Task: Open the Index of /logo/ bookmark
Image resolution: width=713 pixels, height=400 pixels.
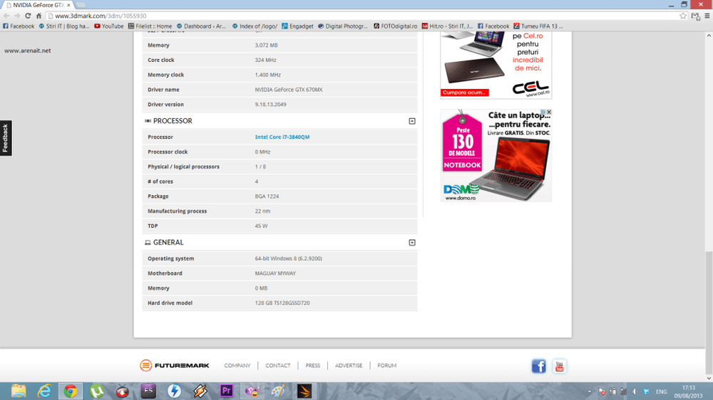Action: tap(255, 26)
